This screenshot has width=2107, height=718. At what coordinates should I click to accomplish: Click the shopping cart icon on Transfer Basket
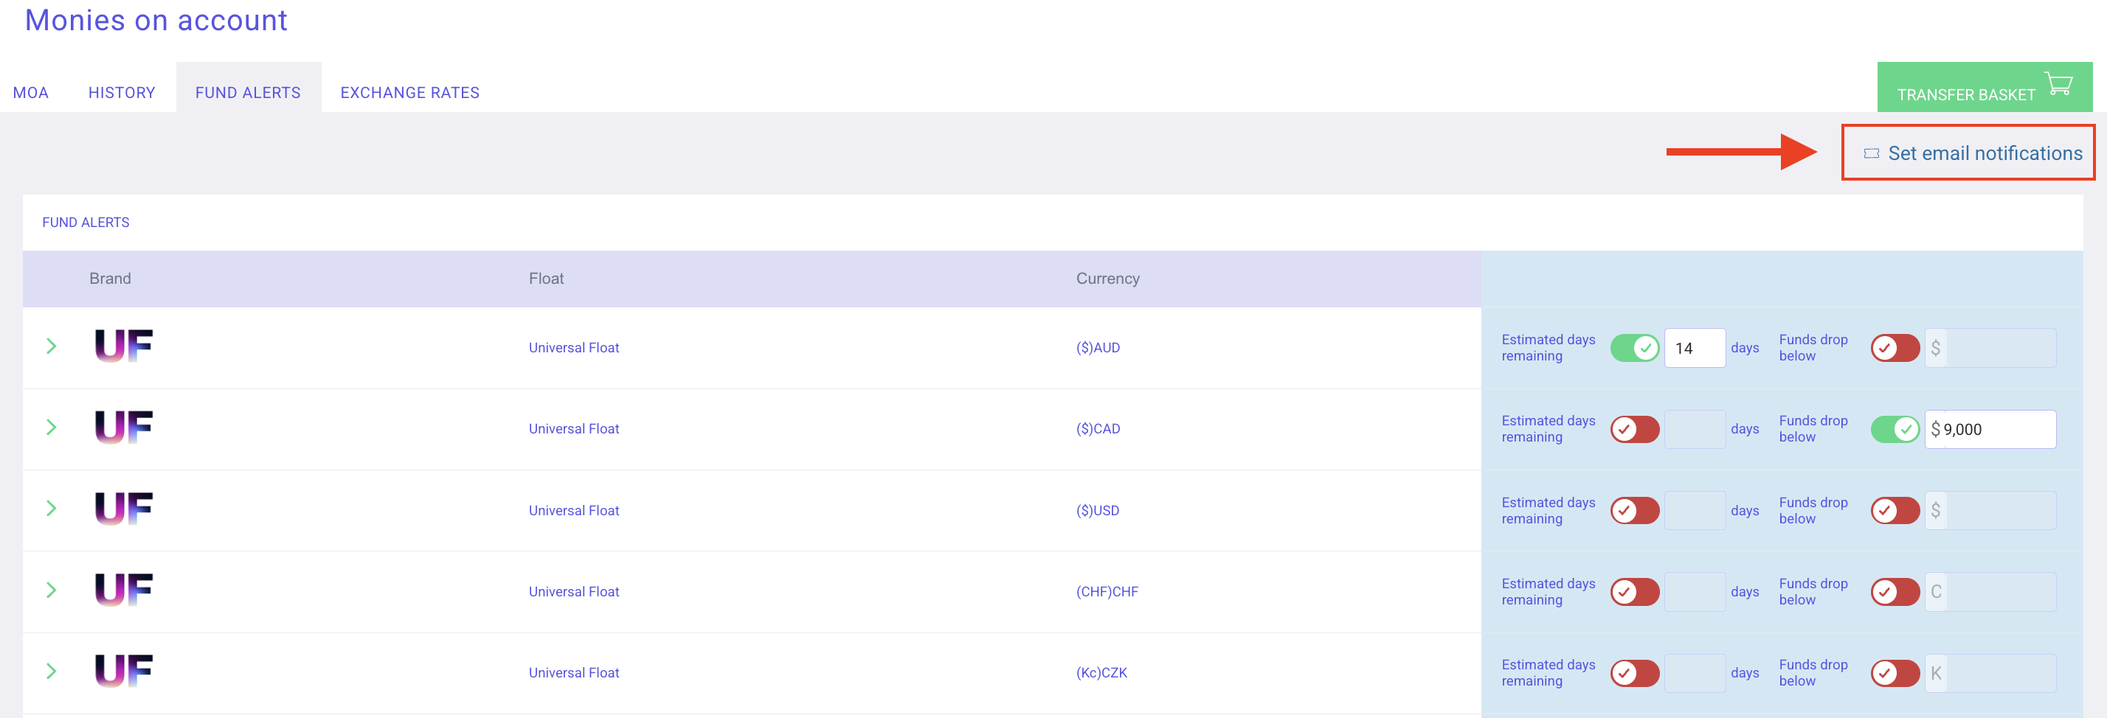pyautogui.click(x=2060, y=84)
